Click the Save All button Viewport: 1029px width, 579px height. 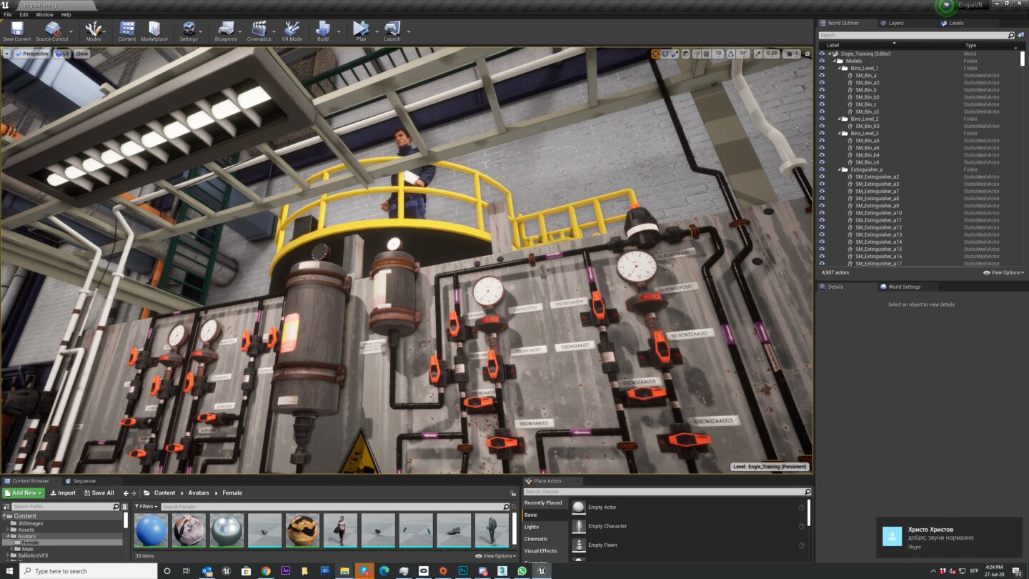pyautogui.click(x=99, y=493)
